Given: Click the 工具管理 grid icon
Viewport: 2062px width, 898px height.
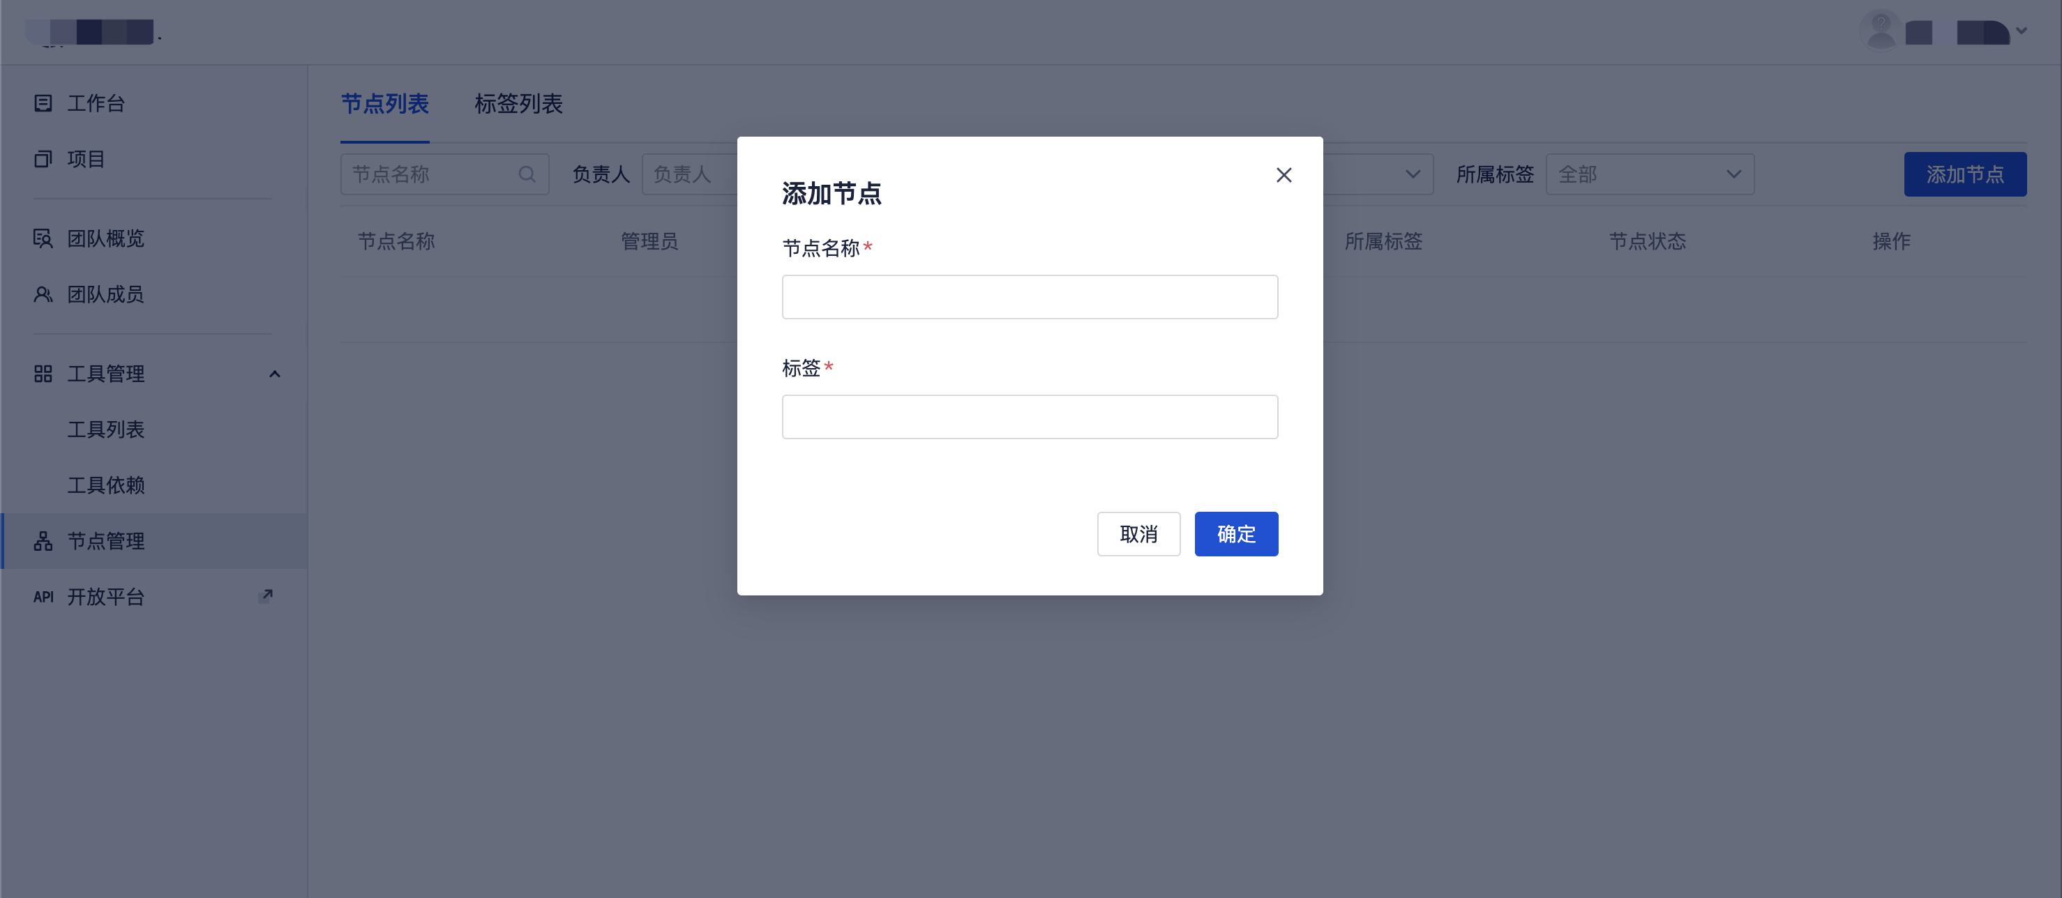Looking at the screenshot, I should click(43, 374).
